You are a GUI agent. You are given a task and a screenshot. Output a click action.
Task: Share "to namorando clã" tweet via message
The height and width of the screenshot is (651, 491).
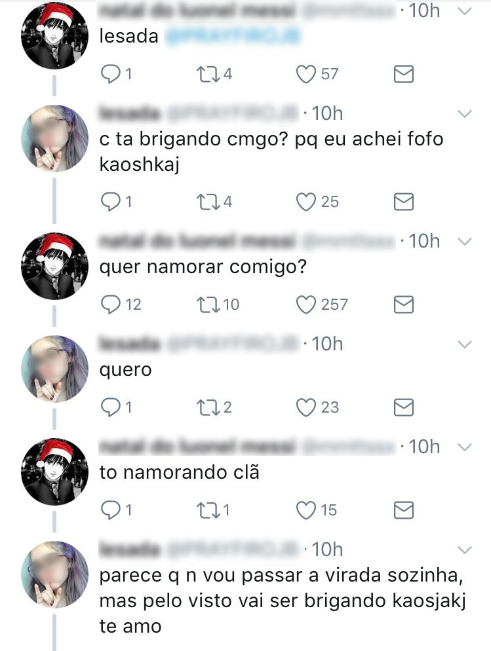tap(403, 510)
